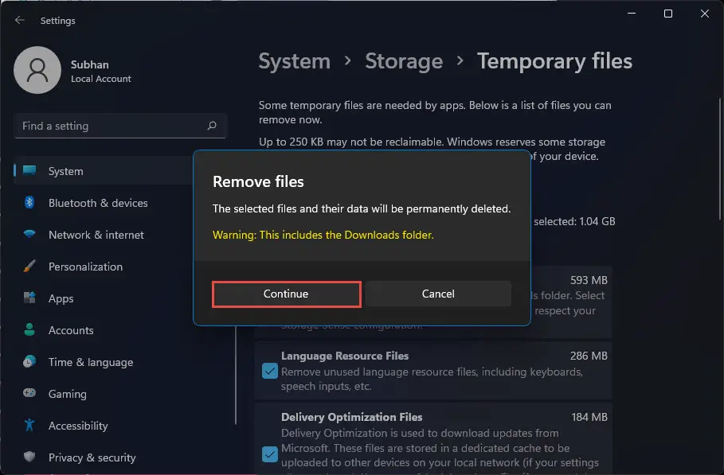The height and width of the screenshot is (475, 724).
Task: Click the main page vertical scrollbar
Action: point(720,159)
